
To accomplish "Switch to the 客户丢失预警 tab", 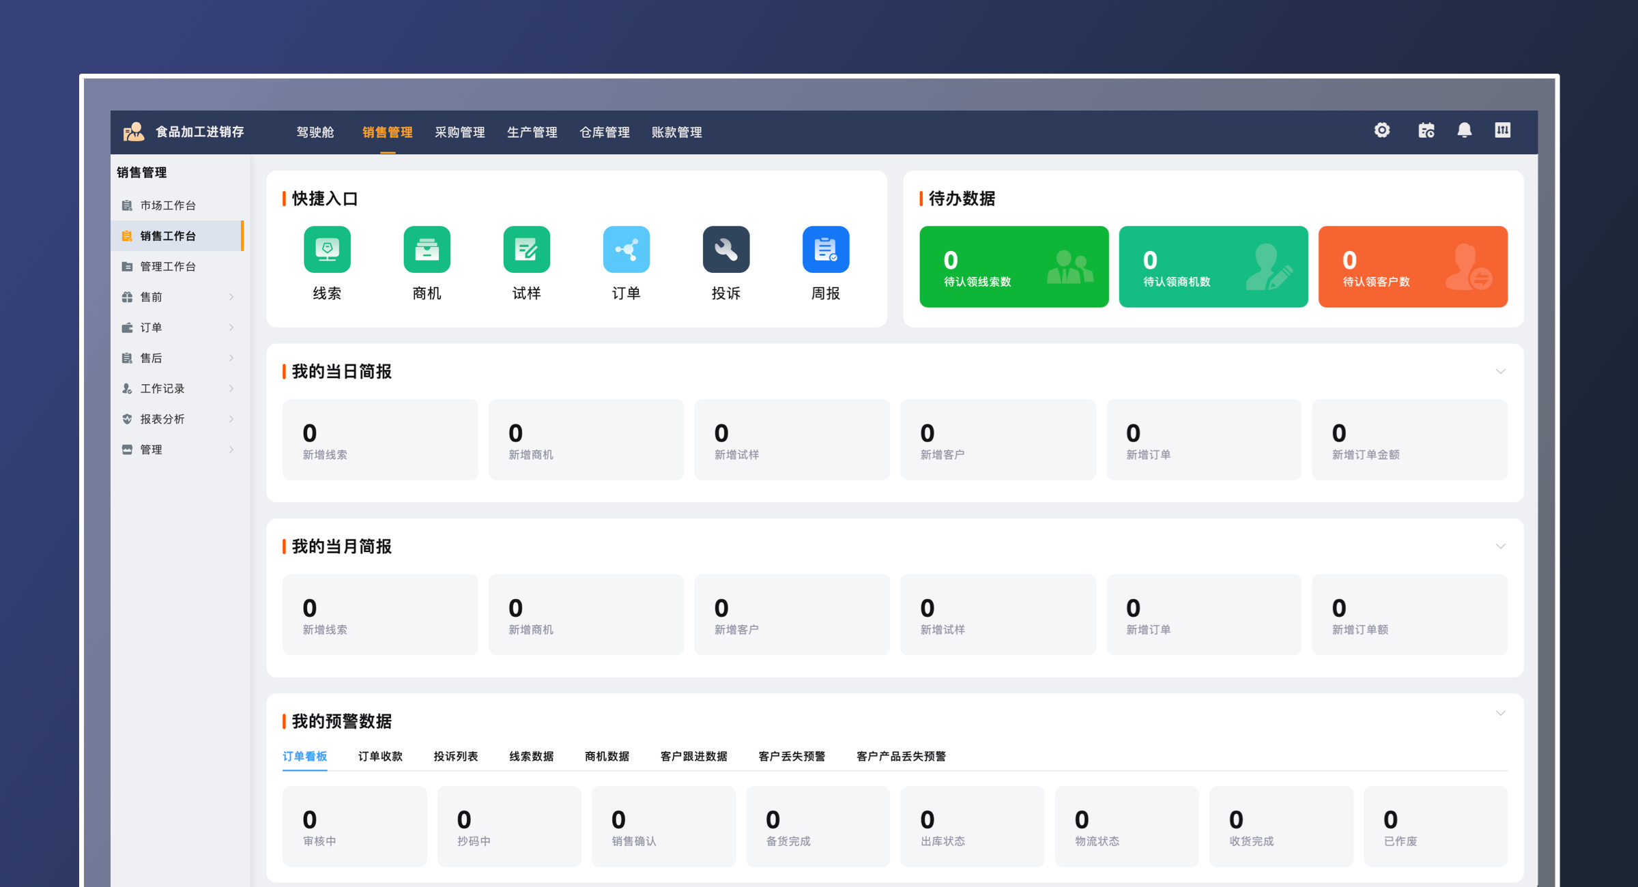I will pyautogui.click(x=792, y=756).
